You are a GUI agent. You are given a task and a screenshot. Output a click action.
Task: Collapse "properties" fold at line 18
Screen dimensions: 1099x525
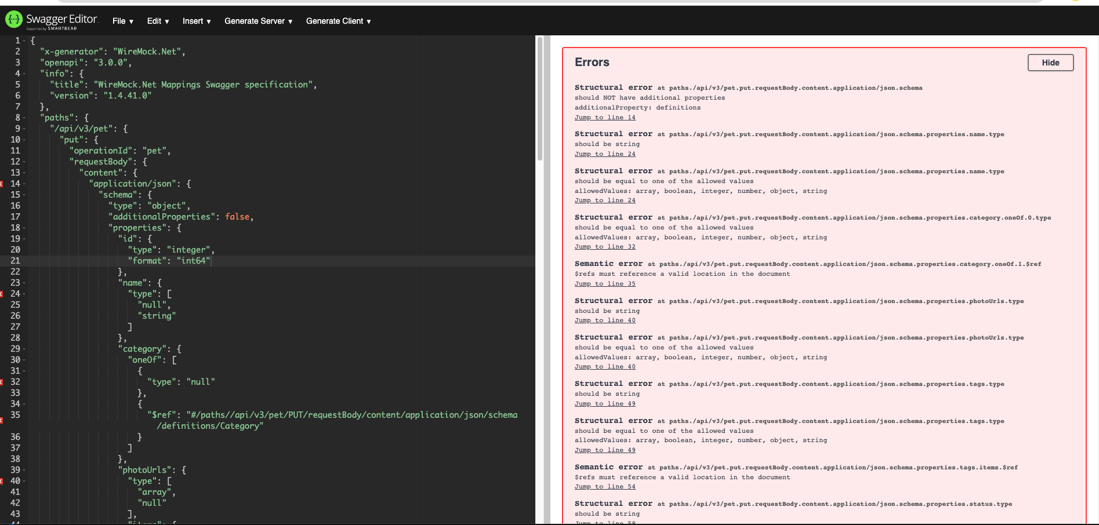tap(24, 228)
